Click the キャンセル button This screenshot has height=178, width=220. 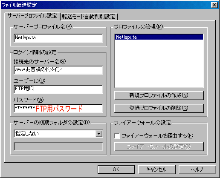pos(156,169)
